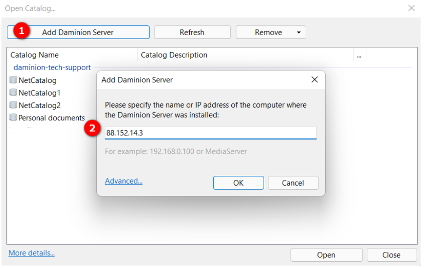Select the NetCatalog1 database icon
The height and width of the screenshot is (268, 424).
(13, 93)
